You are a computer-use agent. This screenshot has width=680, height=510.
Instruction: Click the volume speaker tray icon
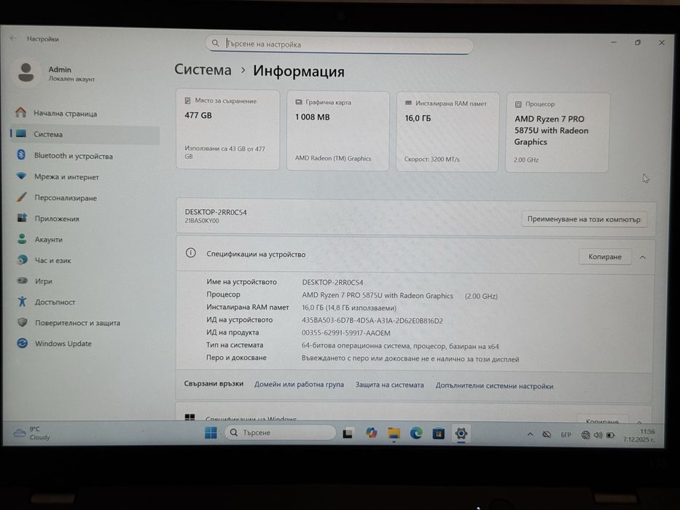point(598,434)
